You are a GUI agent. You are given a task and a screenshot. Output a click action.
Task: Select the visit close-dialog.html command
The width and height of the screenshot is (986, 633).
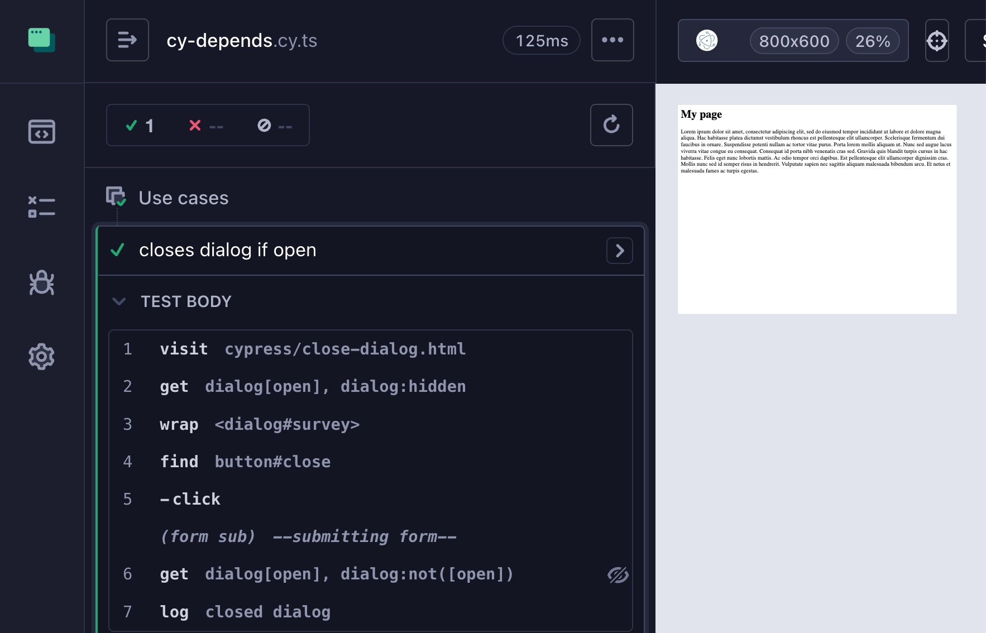tap(371, 349)
